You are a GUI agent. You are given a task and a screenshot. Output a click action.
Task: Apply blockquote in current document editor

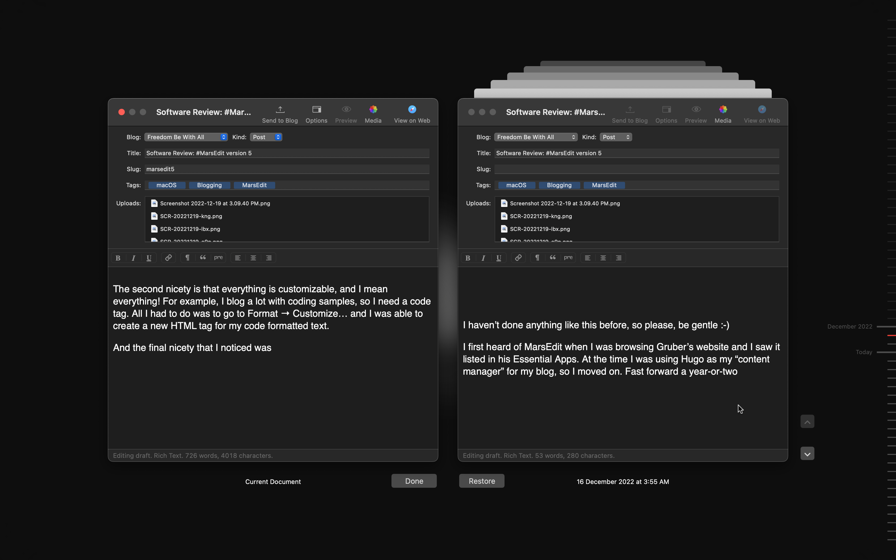(203, 258)
